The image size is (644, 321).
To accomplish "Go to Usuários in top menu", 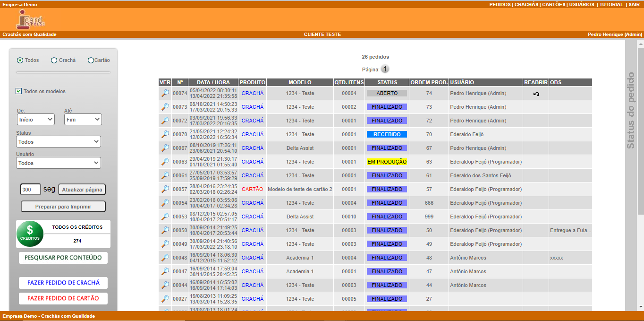I will pos(581,4).
